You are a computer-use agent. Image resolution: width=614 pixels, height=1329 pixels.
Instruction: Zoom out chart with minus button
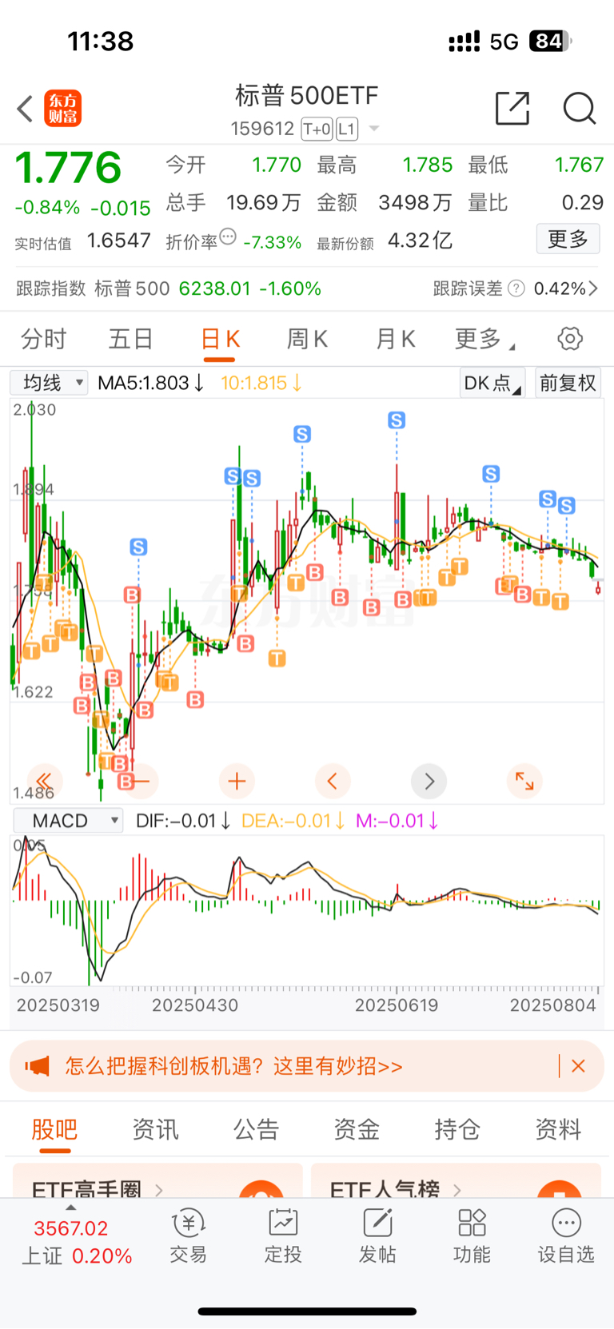pyautogui.click(x=141, y=781)
